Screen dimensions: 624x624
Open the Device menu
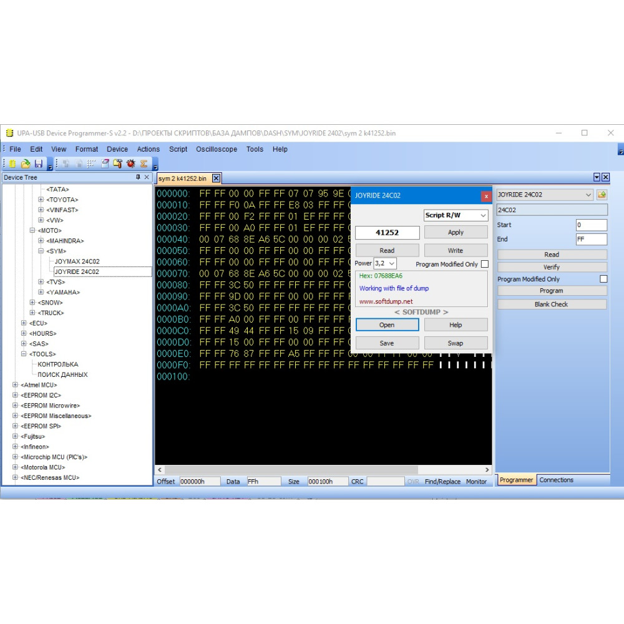tap(117, 149)
